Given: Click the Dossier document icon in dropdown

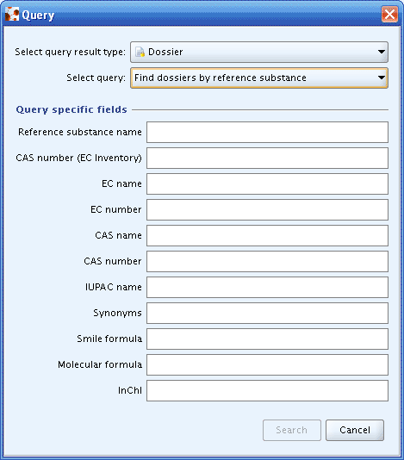Looking at the screenshot, I should [x=140, y=52].
